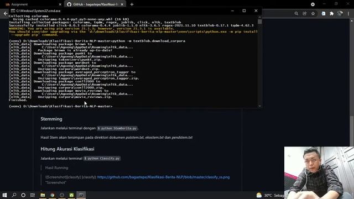Open cmd.exe window system menu icon

point(13,11)
